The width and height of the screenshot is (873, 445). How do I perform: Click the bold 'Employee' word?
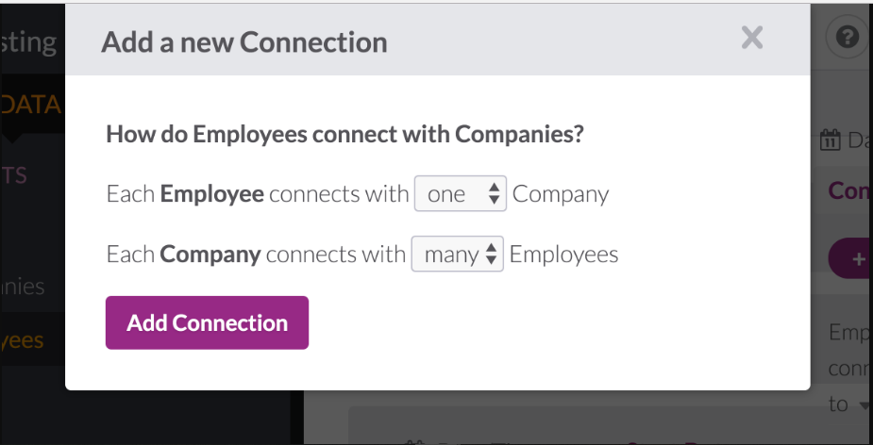tap(211, 194)
